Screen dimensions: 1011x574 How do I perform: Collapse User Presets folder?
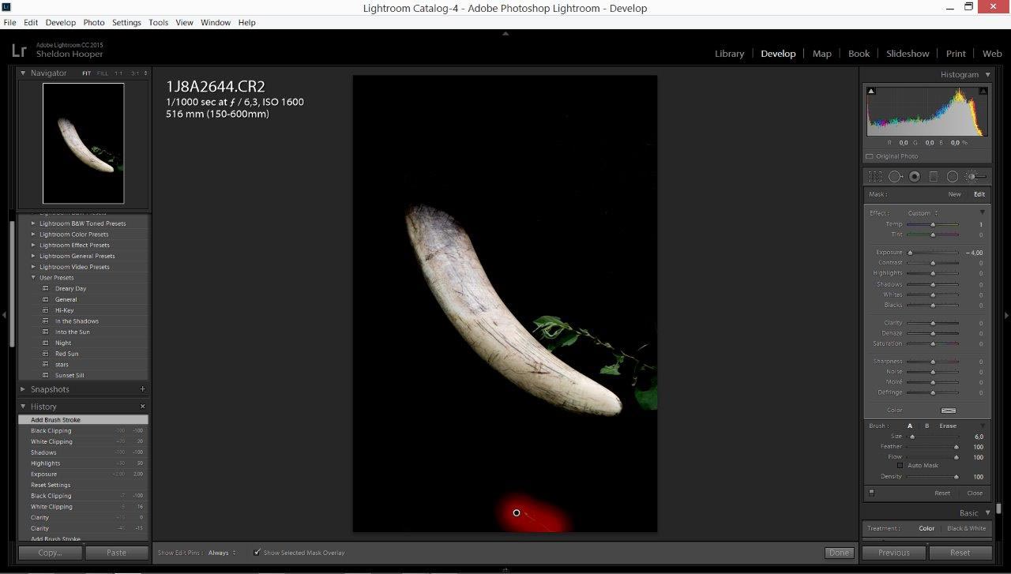point(33,278)
